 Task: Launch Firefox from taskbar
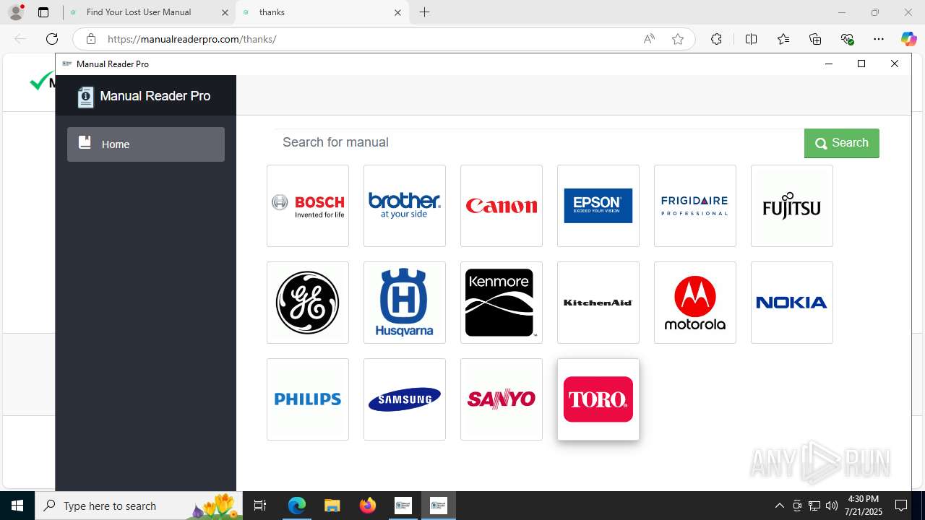point(367,506)
